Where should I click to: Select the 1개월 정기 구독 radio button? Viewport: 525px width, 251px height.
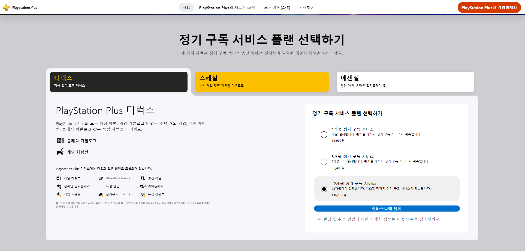coord(324,135)
